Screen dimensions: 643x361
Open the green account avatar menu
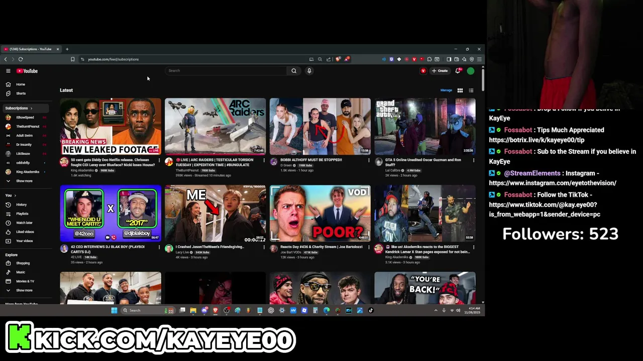pos(471,71)
